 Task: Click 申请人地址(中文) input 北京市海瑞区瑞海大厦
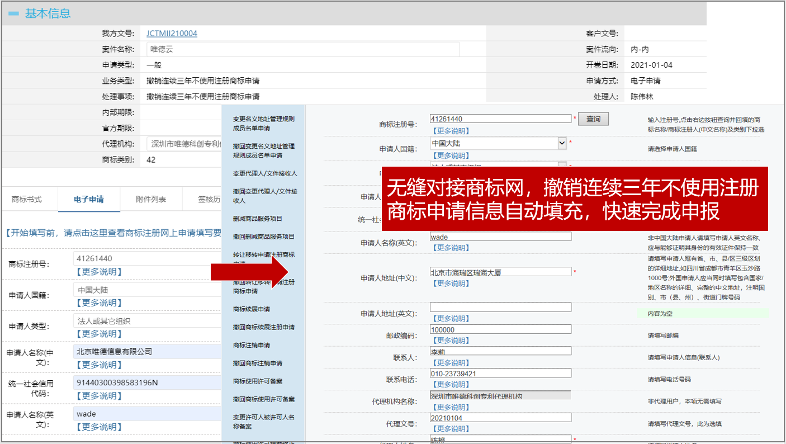click(500, 272)
